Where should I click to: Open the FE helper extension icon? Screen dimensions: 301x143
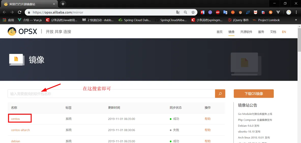click(x=203, y=12)
